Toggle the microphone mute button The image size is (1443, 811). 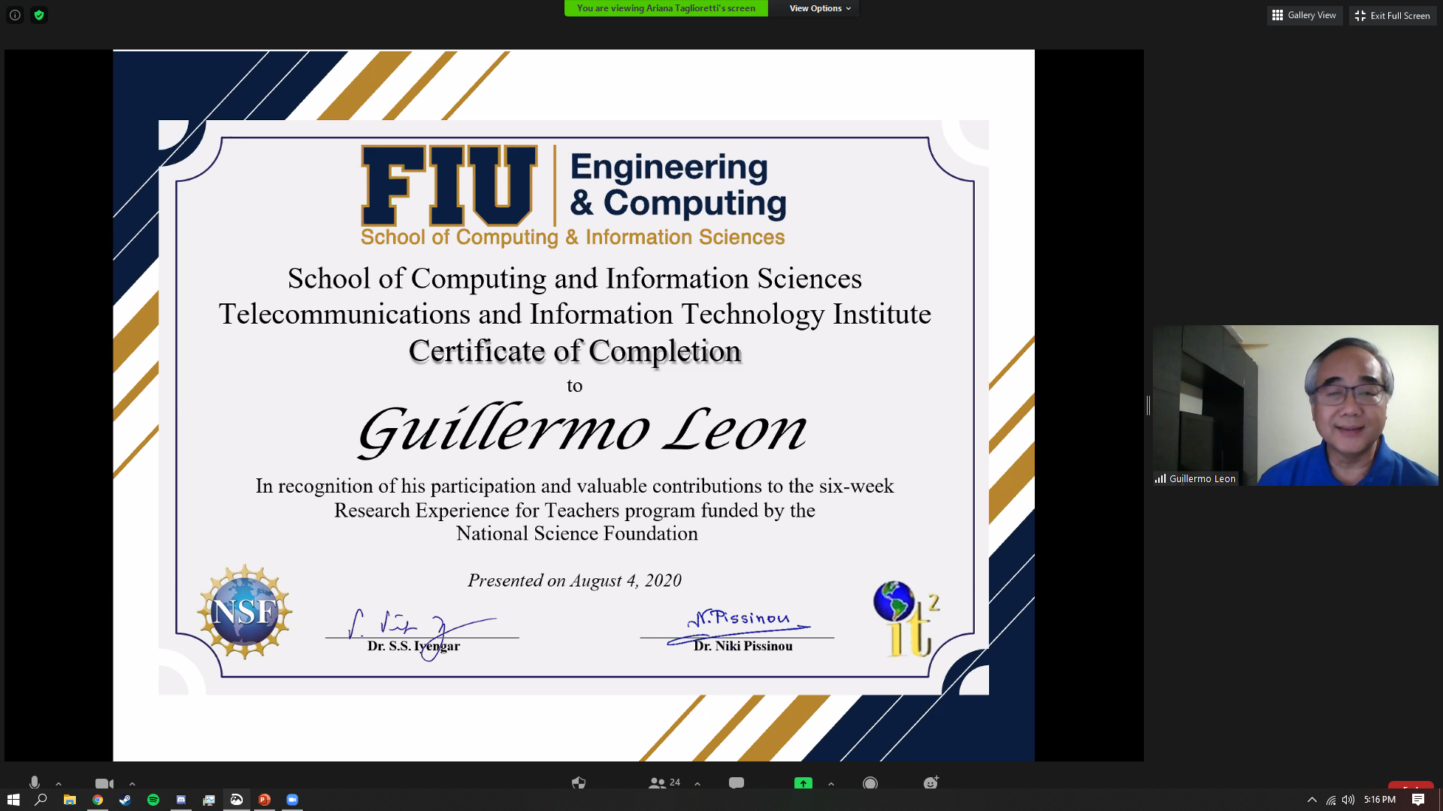35,782
